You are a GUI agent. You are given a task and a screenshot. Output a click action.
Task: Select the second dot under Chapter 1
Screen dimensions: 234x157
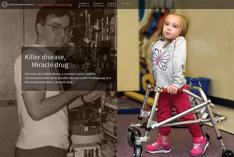point(81,6)
